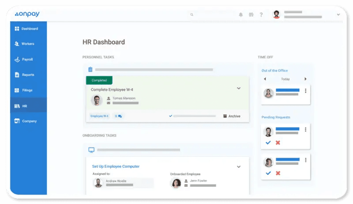Deny the first pending request
353x204 pixels.
coord(278,142)
